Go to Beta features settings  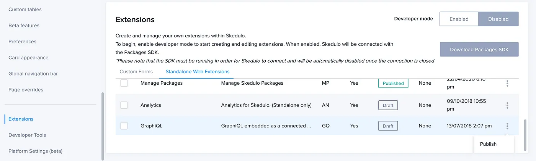[24, 26]
